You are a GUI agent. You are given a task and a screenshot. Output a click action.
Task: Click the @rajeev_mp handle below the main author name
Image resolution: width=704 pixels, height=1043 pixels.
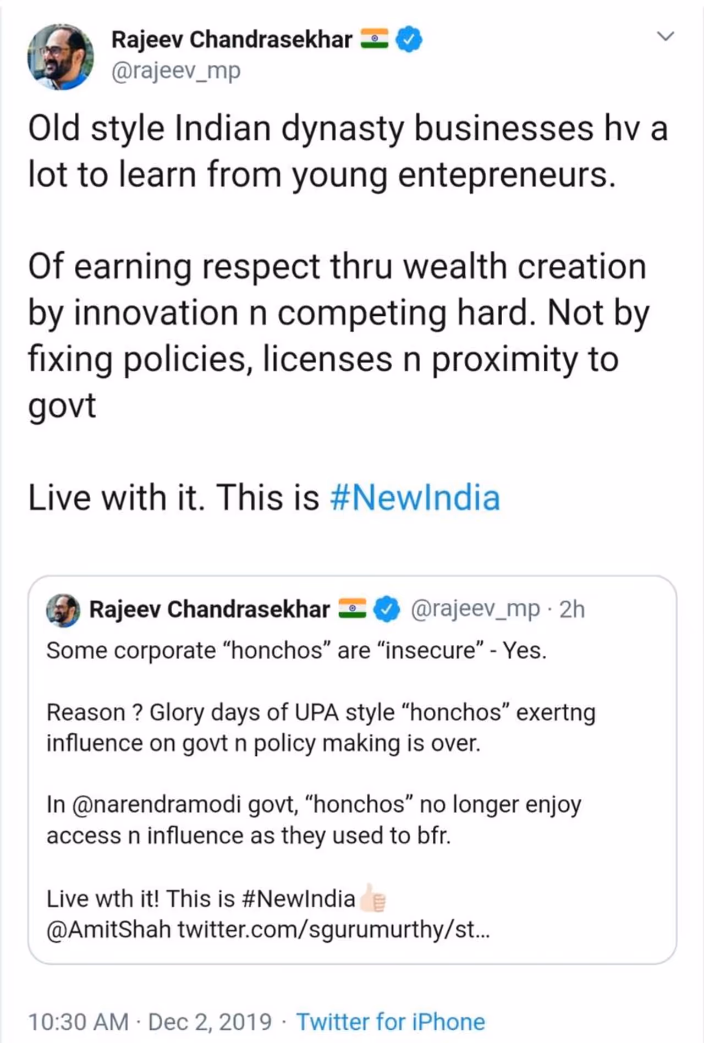pos(176,71)
